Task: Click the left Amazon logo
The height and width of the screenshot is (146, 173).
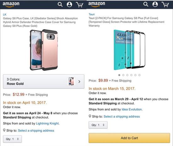Action: click(11, 4)
